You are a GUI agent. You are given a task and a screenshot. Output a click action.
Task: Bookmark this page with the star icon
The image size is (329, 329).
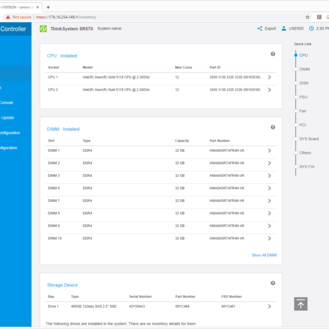308,17
